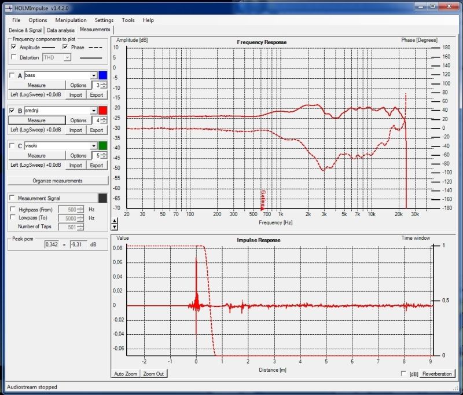Viewport: 463px width, 395px height.
Task: Enable the Measurement Signal checkbox
Action: [x=12, y=197]
